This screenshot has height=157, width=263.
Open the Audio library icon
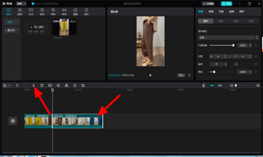[20, 10]
